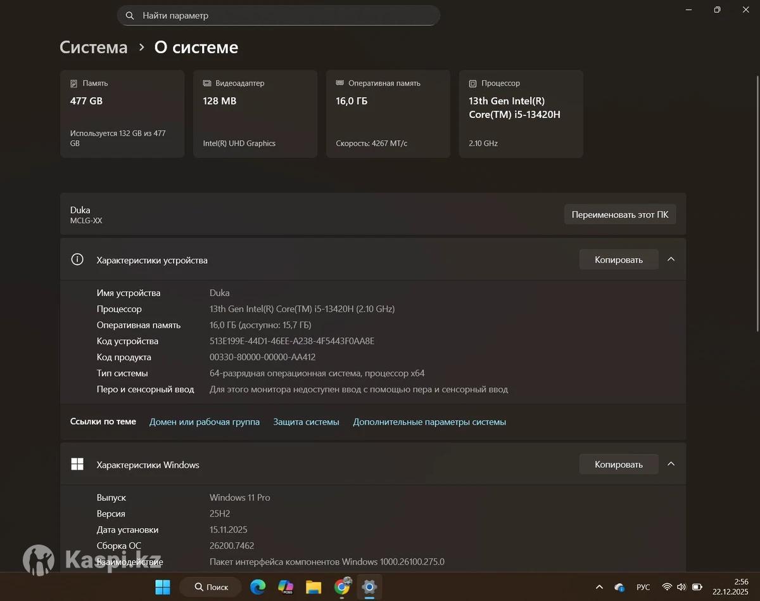Open Google Chrome from the taskbar
The height and width of the screenshot is (601, 760).
(x=342, y=587)
